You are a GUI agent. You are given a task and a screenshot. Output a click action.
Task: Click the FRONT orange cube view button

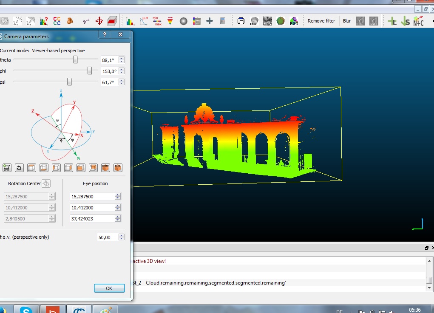click(x=105, y=168)
